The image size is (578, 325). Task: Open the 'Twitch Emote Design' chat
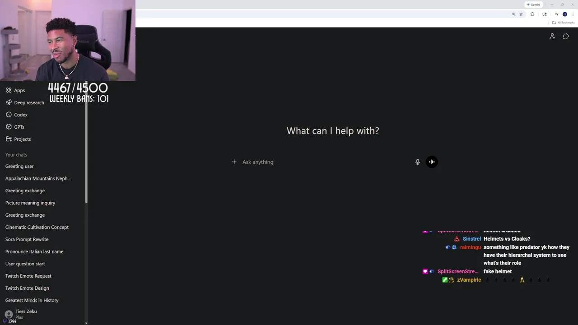pos(27,288)
